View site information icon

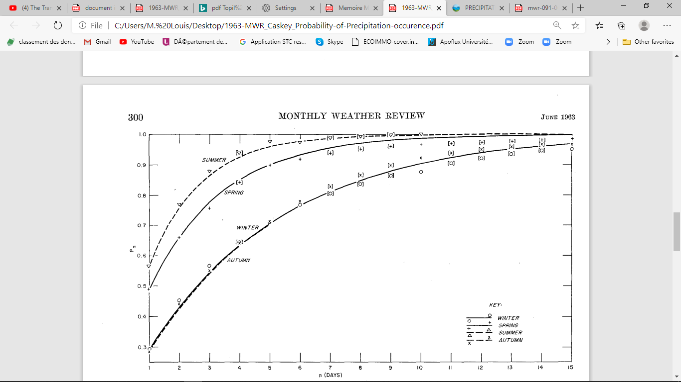click(82, 25)
